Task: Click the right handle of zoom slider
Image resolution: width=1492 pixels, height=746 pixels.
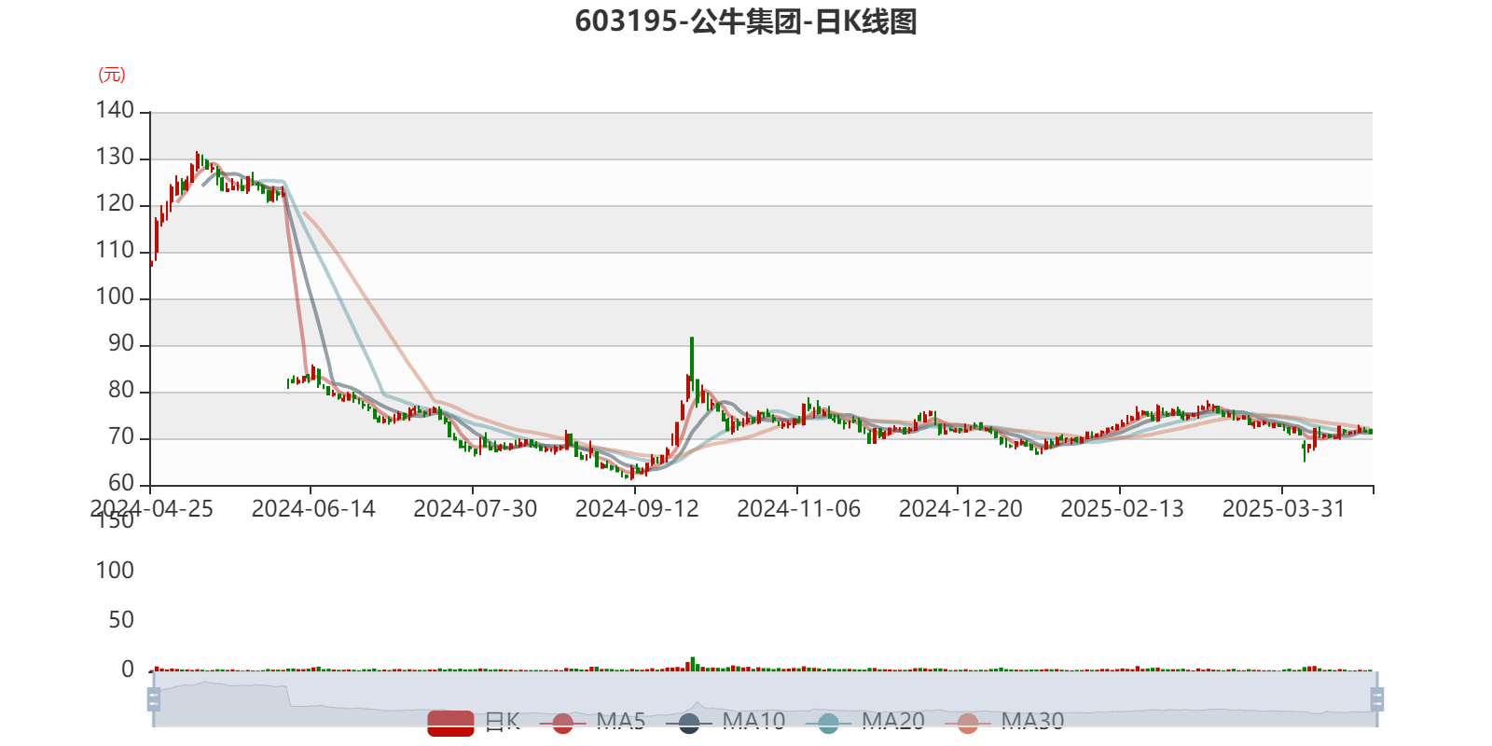Action: pos(1378,698)
